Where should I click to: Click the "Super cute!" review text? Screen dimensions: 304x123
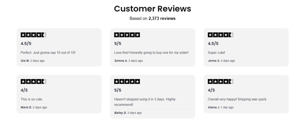click(x=216, y=53)
